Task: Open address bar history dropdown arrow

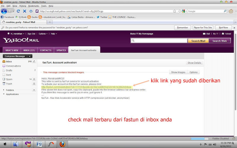Action: pyautogui.click(x=178, y=11)
